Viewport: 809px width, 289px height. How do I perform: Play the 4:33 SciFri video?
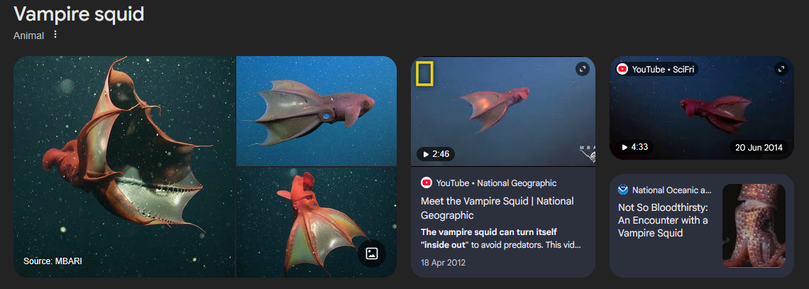pos(634,147)
